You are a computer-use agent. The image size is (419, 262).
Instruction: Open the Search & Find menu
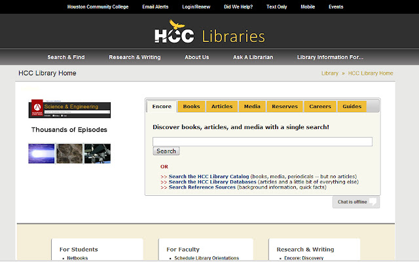66,57
